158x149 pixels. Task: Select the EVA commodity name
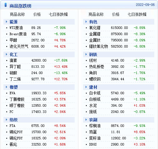click(12, 93)
